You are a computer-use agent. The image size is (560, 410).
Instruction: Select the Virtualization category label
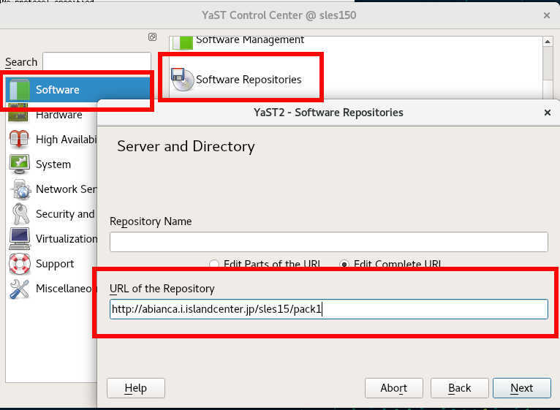pos(67,238)
